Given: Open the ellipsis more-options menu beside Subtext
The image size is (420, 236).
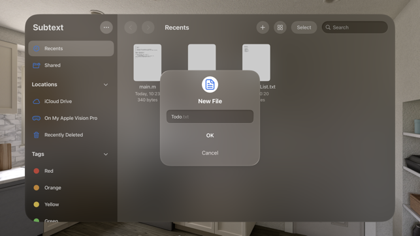Looking at the screenshot, I should click(106, 27).
